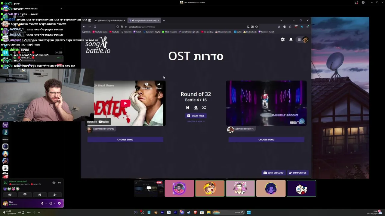This screenshot has height=216, width=385.
Task: Open taskbar volume control
Action: click(x=19, y=212)
